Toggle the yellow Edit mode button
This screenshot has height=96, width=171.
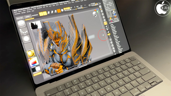click(x=41, y=14)
